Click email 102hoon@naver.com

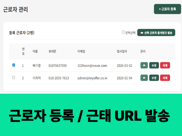click(92, 66)
